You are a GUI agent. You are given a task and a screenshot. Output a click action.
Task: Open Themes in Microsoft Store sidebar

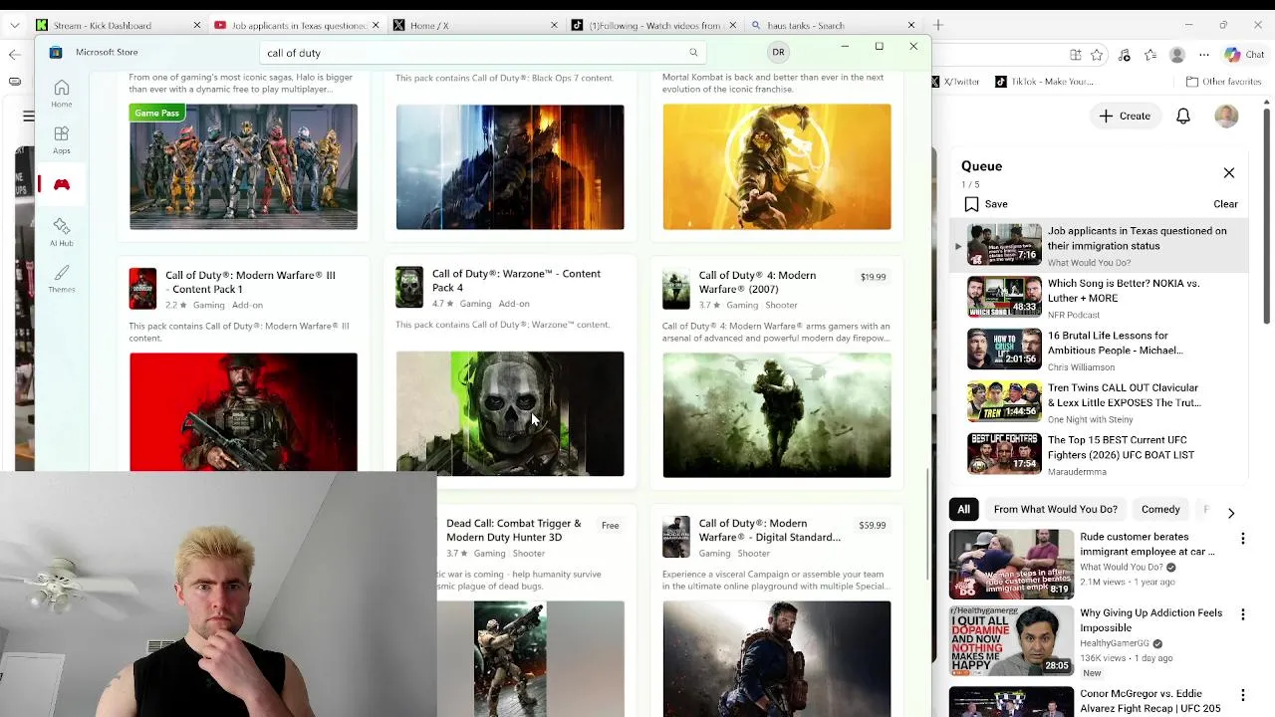[61, 278]
